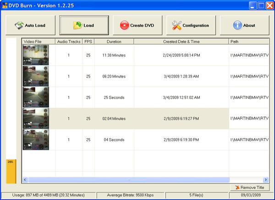Click the Auto Load button
275x200 pixels.
pos(31,25)
